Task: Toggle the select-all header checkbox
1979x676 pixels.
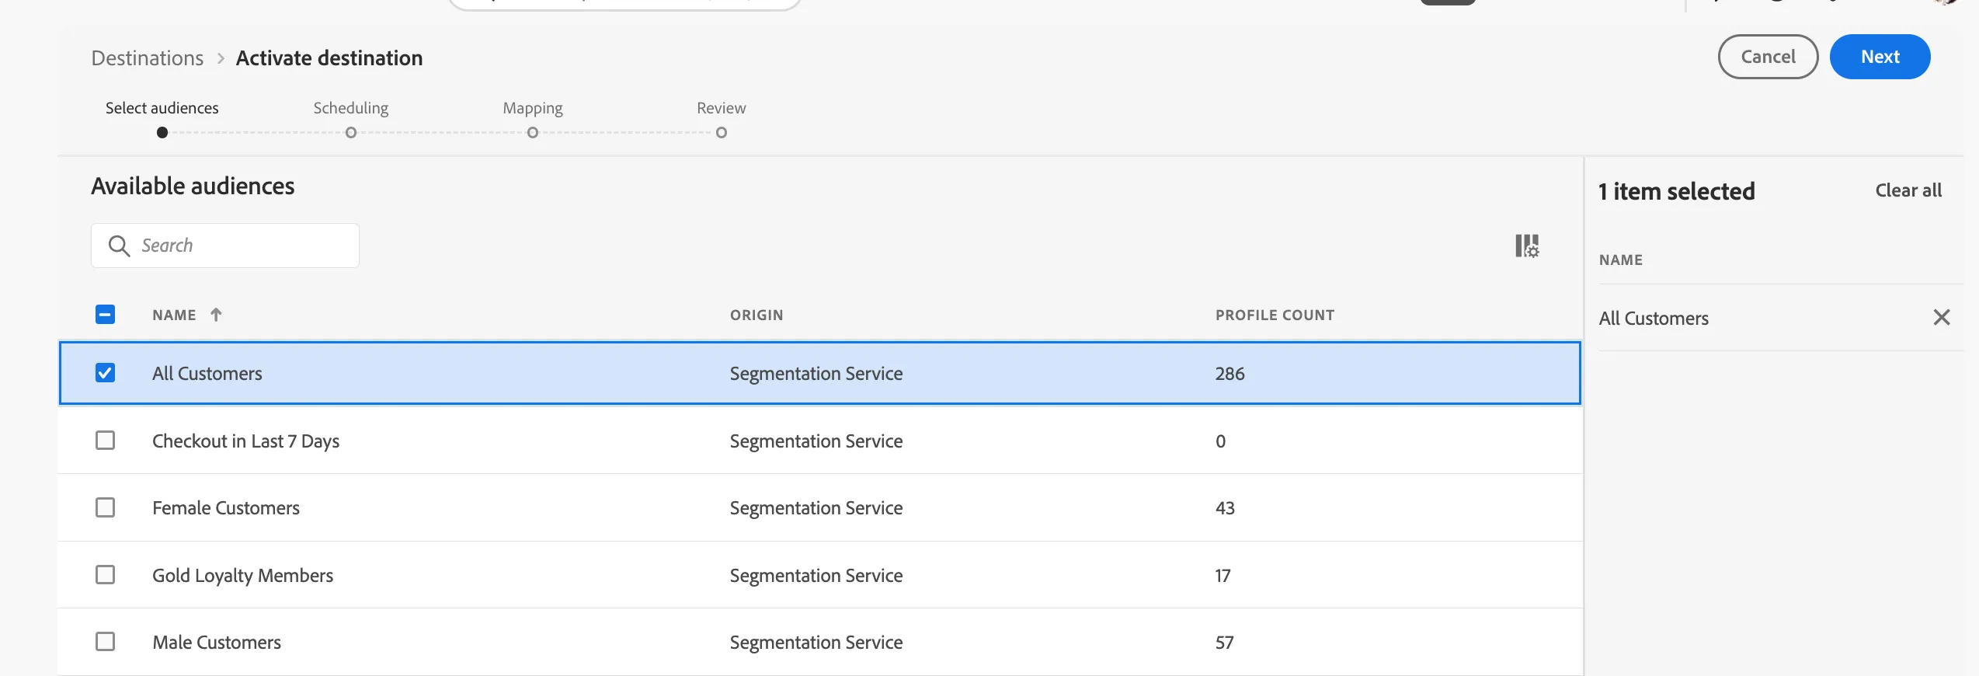Action: (105, 314)
